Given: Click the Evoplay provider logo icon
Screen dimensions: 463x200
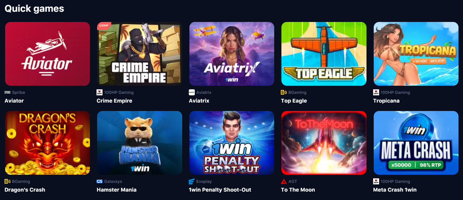Looking at the screenshot, I should (x=192, y=181).
